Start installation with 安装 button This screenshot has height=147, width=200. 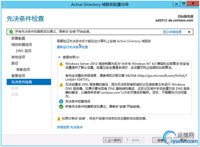pyautogui.click(x=162, y=140)
